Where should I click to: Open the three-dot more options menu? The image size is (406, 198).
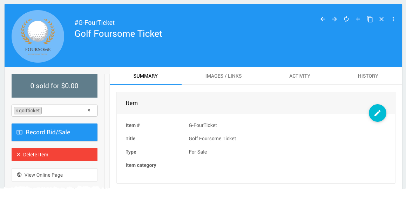pos(393,19)
